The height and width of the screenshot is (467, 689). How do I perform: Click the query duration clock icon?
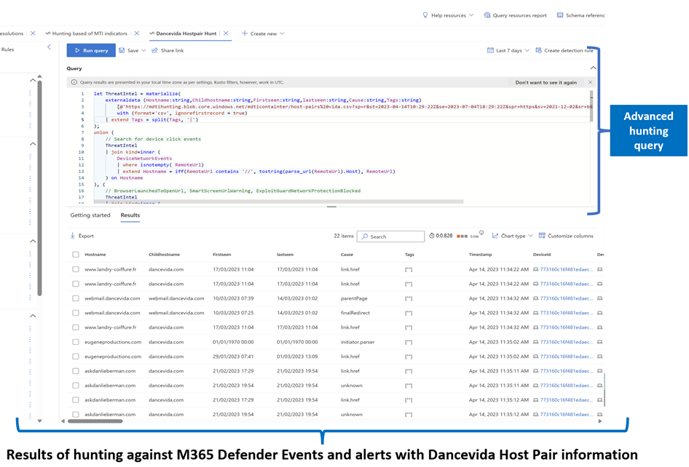pyautogui.click(x=431, y=236)
